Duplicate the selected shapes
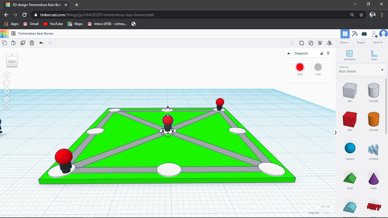The width and height of the screenshot is (388, 218). click(23, 43)
